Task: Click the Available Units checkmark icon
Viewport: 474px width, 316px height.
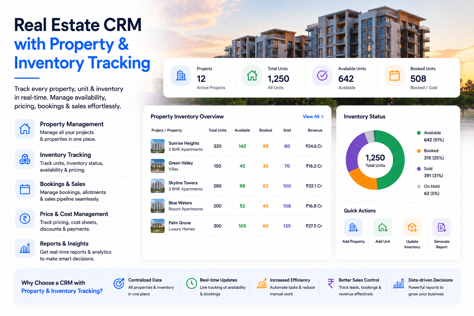Action: pyautogui.click(x=322, y=76)
